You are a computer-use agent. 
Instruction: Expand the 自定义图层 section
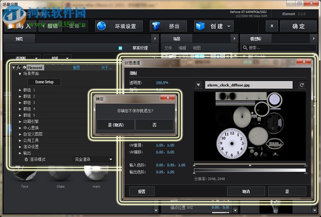20,134
